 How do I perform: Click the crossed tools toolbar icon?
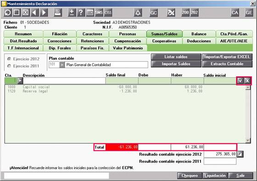click(x=171, y=13)
